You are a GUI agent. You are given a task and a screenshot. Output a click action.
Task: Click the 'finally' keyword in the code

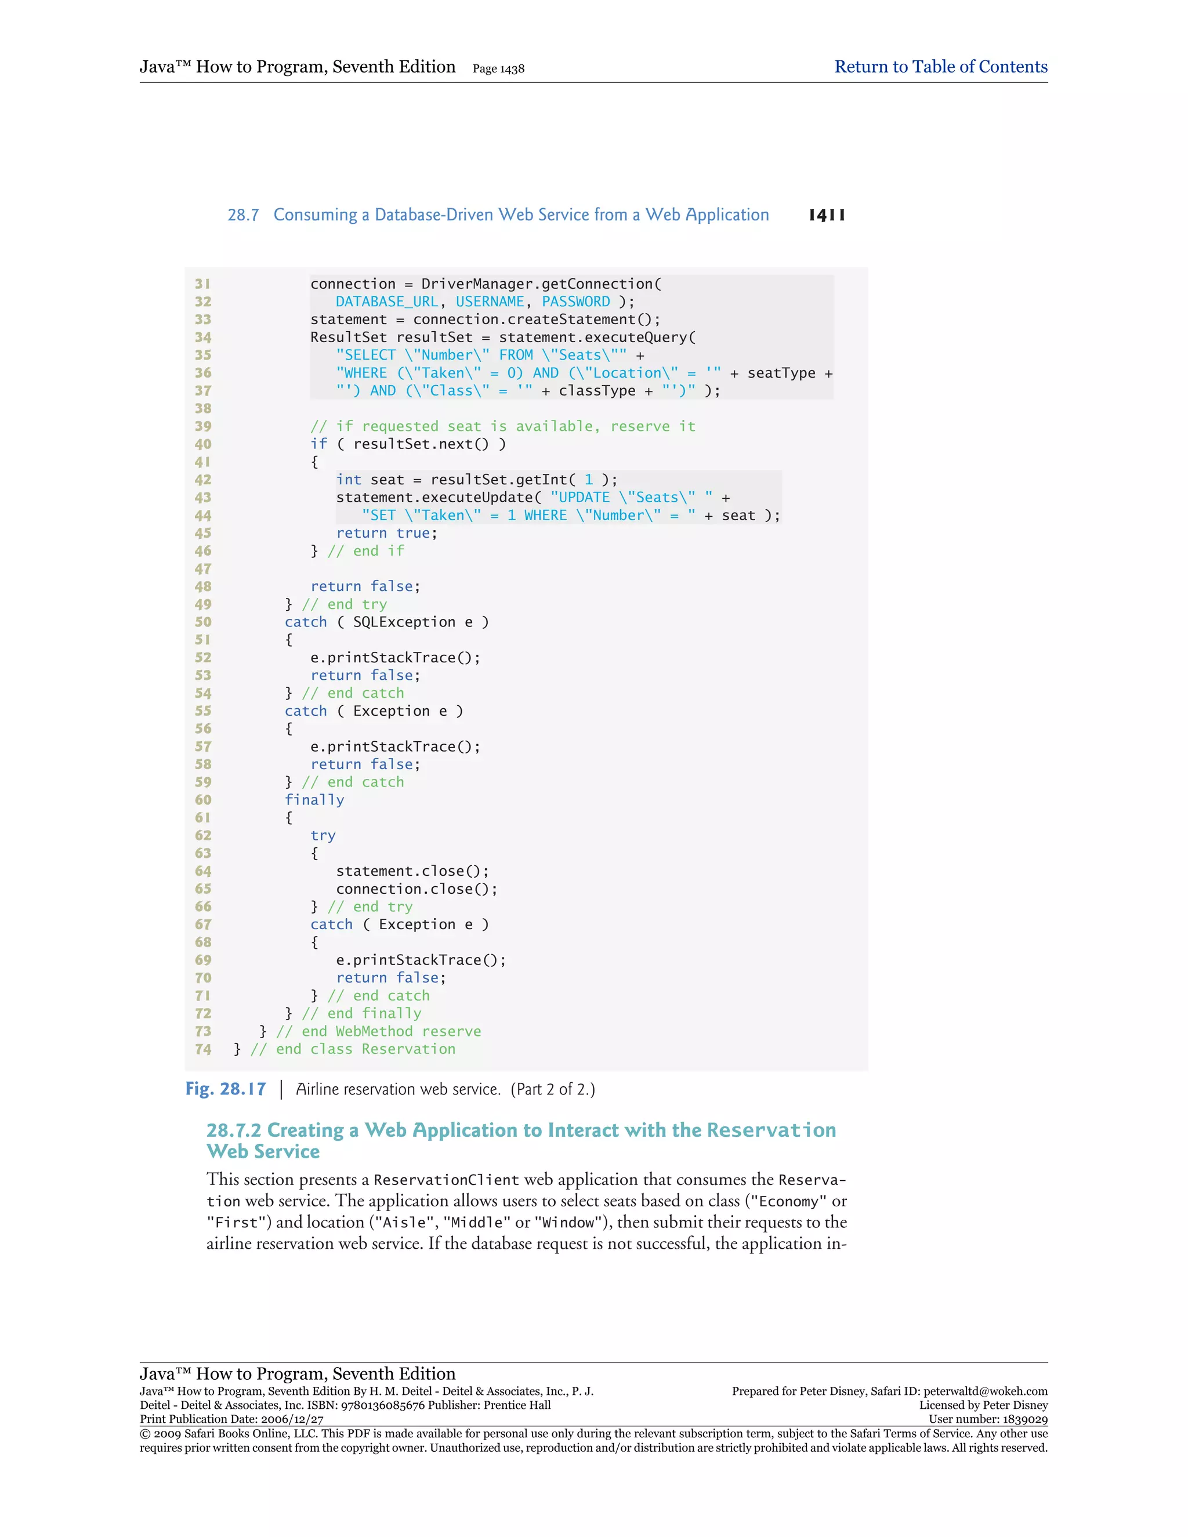314,800
